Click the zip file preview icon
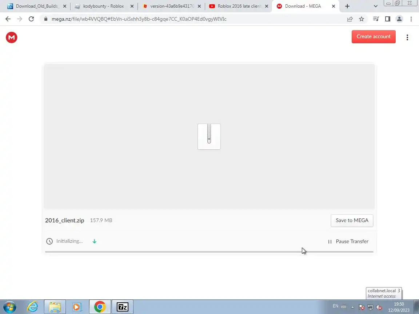The height and width of the screenshot is (314, 419). 209,136
